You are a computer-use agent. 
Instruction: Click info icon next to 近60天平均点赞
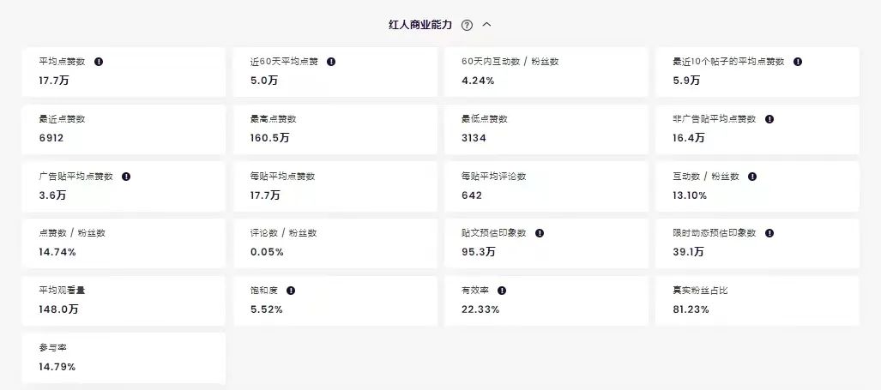tap(331, 62)
